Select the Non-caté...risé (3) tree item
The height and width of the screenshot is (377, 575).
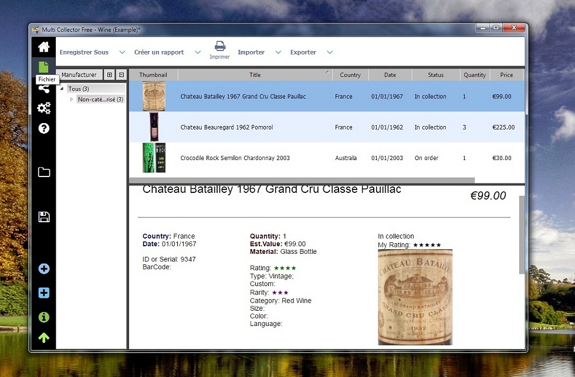(x=100, y=99)
